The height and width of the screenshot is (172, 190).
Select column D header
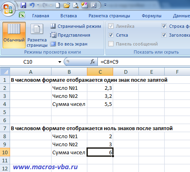coord(126,72)
